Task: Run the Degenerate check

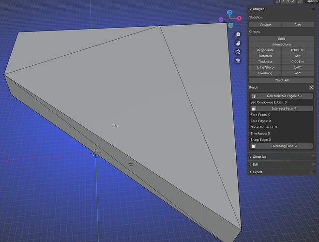Action: (265, 50)
